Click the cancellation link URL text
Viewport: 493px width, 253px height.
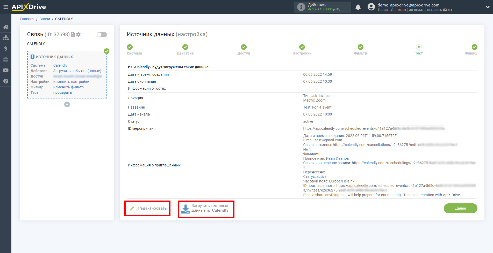(395, 145)
